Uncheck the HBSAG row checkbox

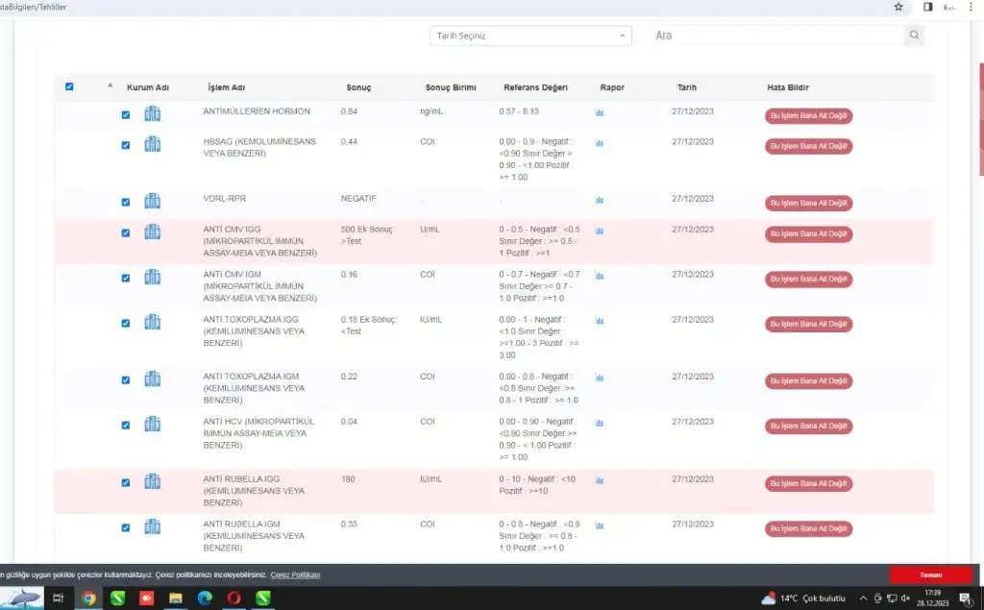tap(126, 145)
